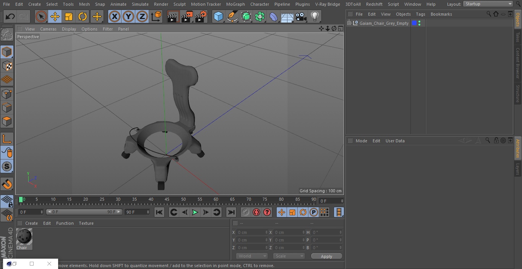Open the Simulate menu
Viewport: 522px width, 269px height.
(x=140, y=4)
